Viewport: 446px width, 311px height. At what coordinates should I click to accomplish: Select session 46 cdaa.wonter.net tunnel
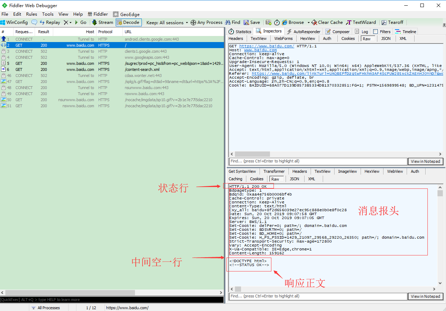pyautogui.click(x=112, y=76)
